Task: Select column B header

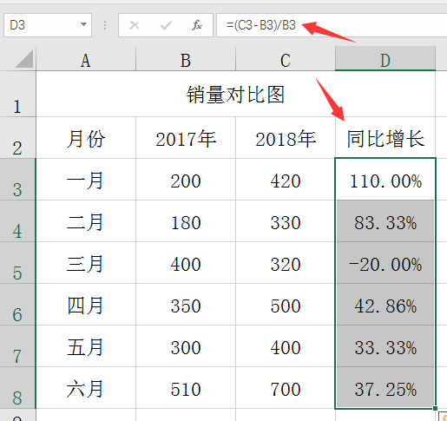Action: click(x=186, y=59)
